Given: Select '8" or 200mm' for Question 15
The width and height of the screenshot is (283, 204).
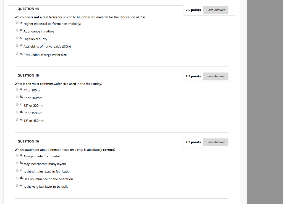Looking at the screenshot, I should [x=17, y=97].
